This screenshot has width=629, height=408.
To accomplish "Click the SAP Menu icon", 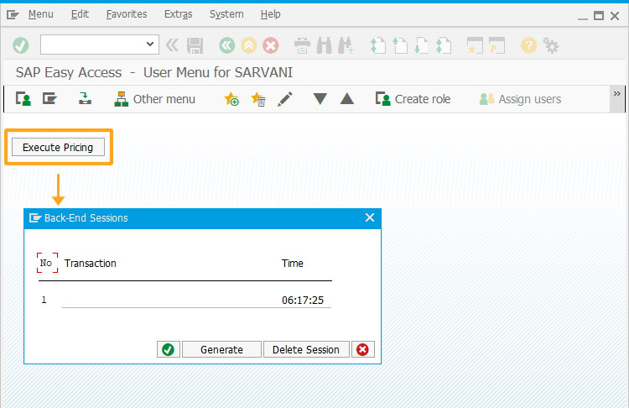I will 49,98.
